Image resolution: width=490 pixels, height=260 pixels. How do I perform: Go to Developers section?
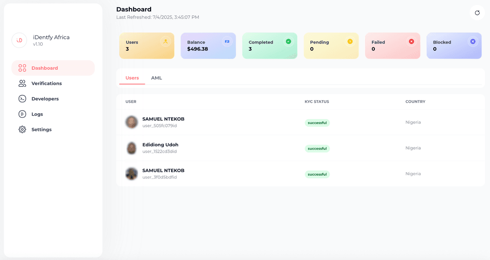click(x=45, y=99)
